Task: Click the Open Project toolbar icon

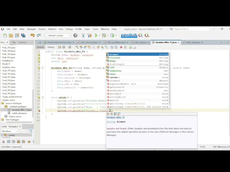Action: coord(17,35)
